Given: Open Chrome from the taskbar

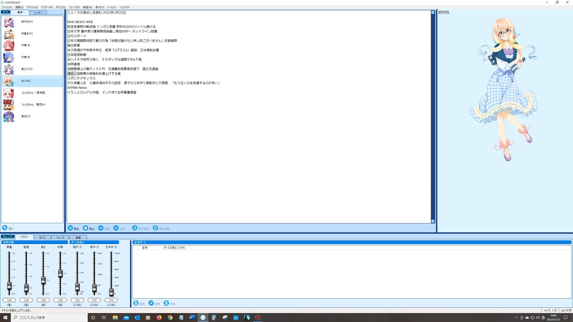Looking at the screenshot, I should point(170,318).
